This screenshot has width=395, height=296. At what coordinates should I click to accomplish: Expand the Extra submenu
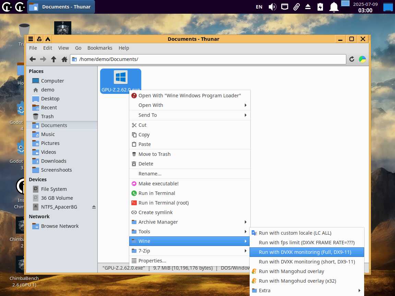307,291
